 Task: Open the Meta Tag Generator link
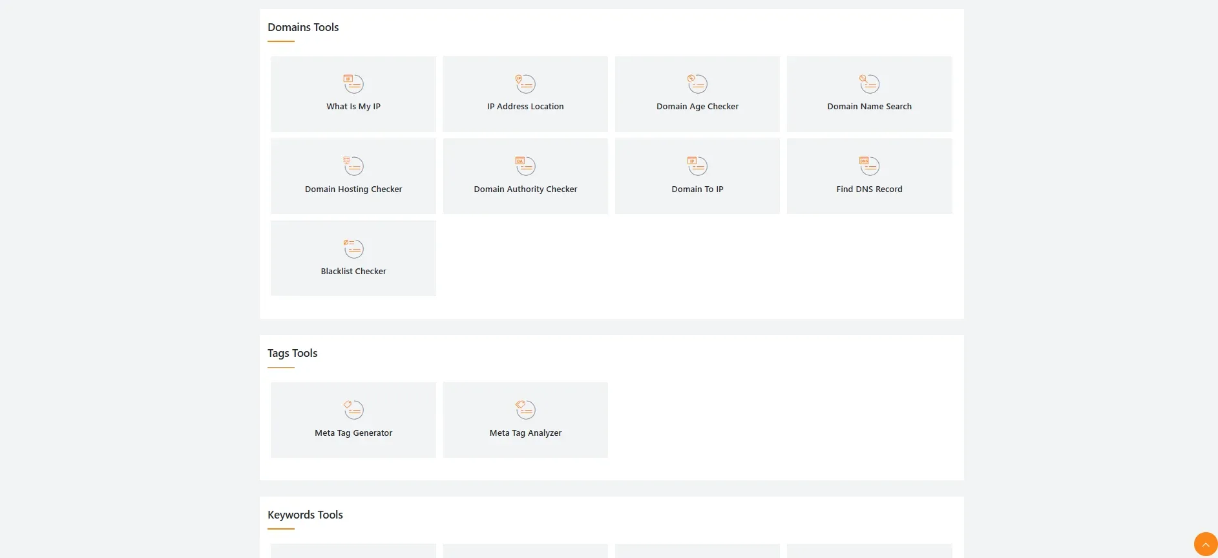353,433
